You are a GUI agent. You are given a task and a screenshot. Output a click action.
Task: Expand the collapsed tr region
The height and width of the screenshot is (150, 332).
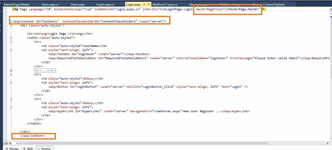[11, 70]
